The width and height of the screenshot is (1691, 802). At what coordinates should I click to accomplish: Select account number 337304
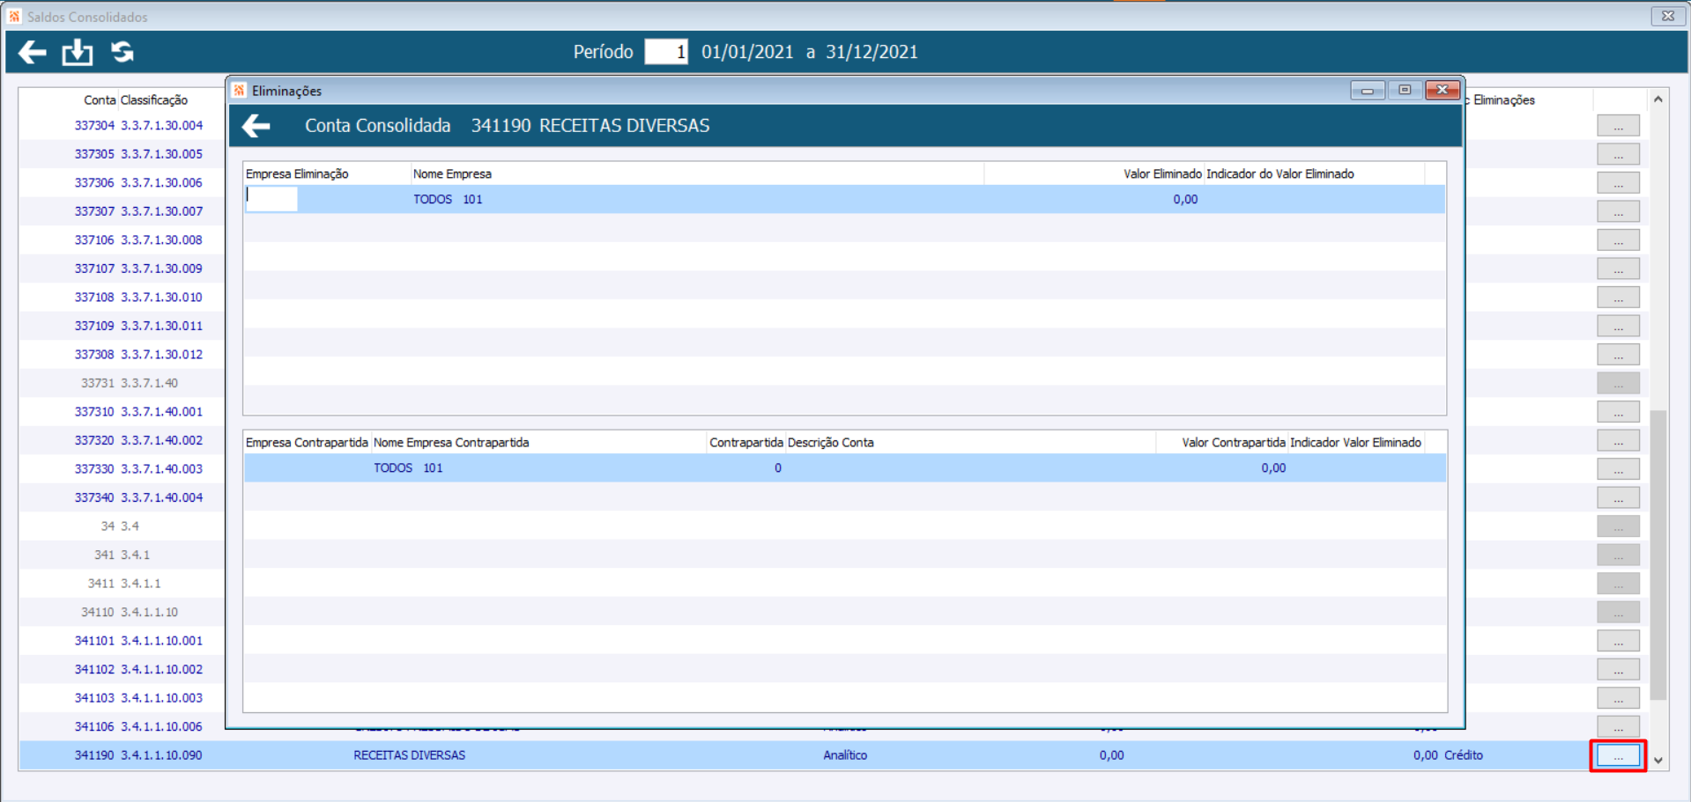pyautogui.click(x=94, y=126)
